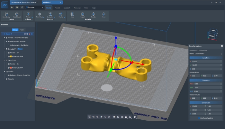Image resolution: width=225 pixels, height=129 pixels.
Task: Click the Dimension section header
Action: coord(206,103)
